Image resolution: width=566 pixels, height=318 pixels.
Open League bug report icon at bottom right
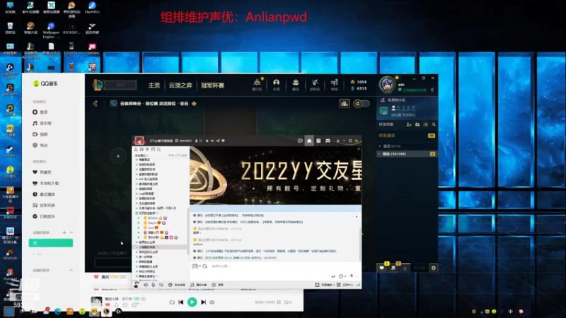[434, 268]
